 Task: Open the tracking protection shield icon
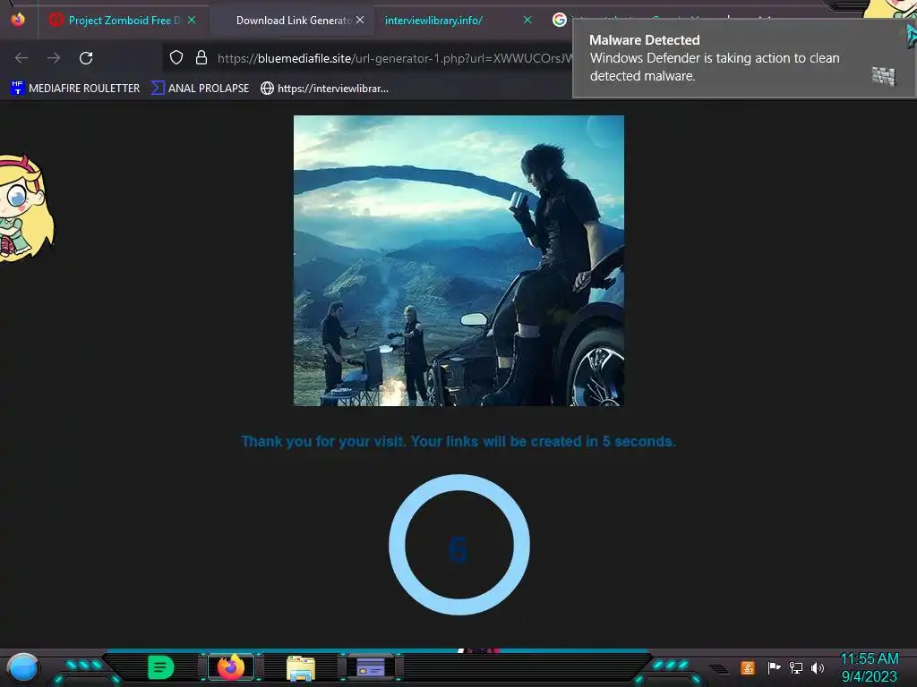pos(176,58)
